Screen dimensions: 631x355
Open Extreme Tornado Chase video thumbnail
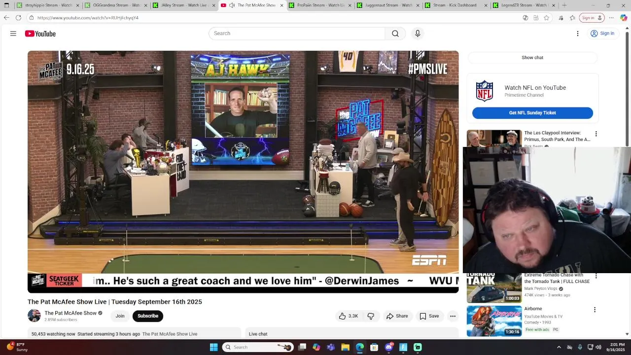(494, 287)
